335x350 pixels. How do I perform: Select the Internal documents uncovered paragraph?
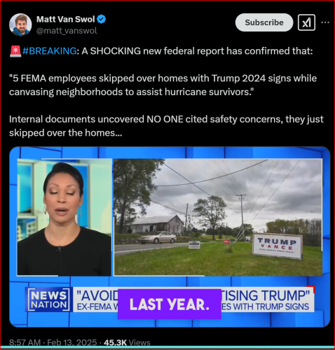pyautogui.click(x=166, y=126)
